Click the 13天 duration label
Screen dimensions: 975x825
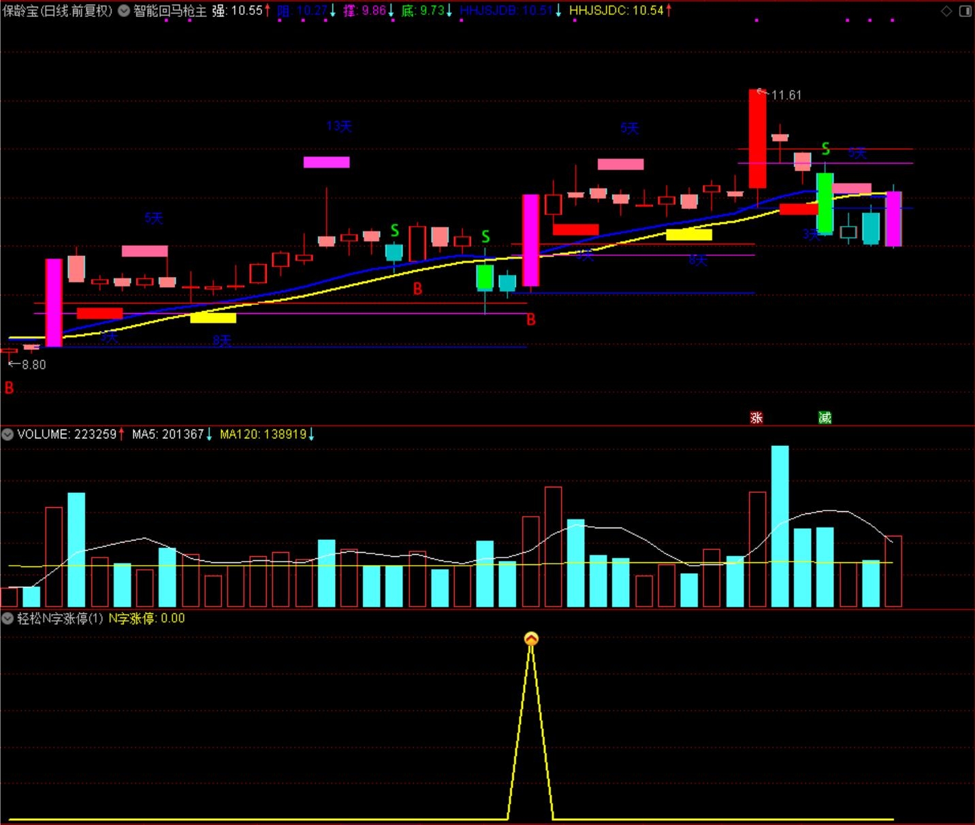click(x=339, y=127)
